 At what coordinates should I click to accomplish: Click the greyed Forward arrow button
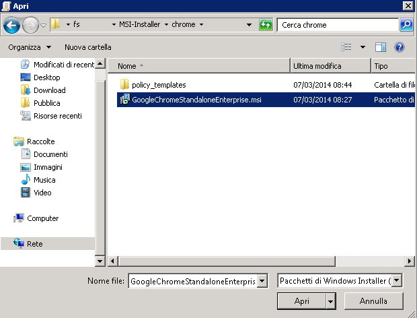click(30, 25)
